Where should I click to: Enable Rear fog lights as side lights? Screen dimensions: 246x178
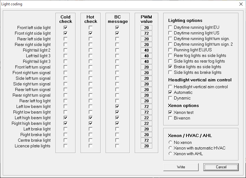[170, 56]
